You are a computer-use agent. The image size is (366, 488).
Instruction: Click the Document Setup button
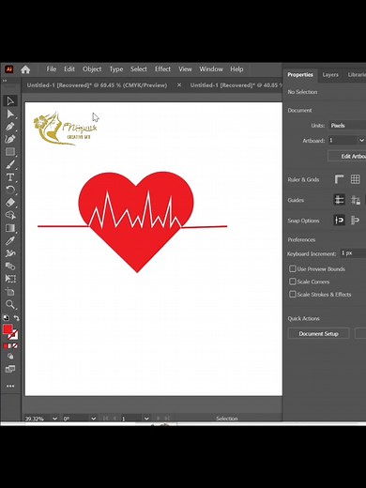(318, 334)
